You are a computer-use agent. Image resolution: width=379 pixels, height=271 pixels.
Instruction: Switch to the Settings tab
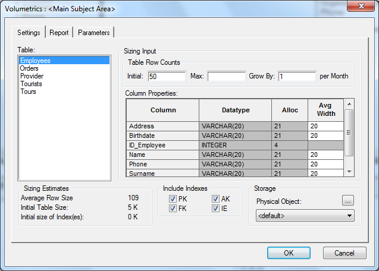(x=29, y=32)
